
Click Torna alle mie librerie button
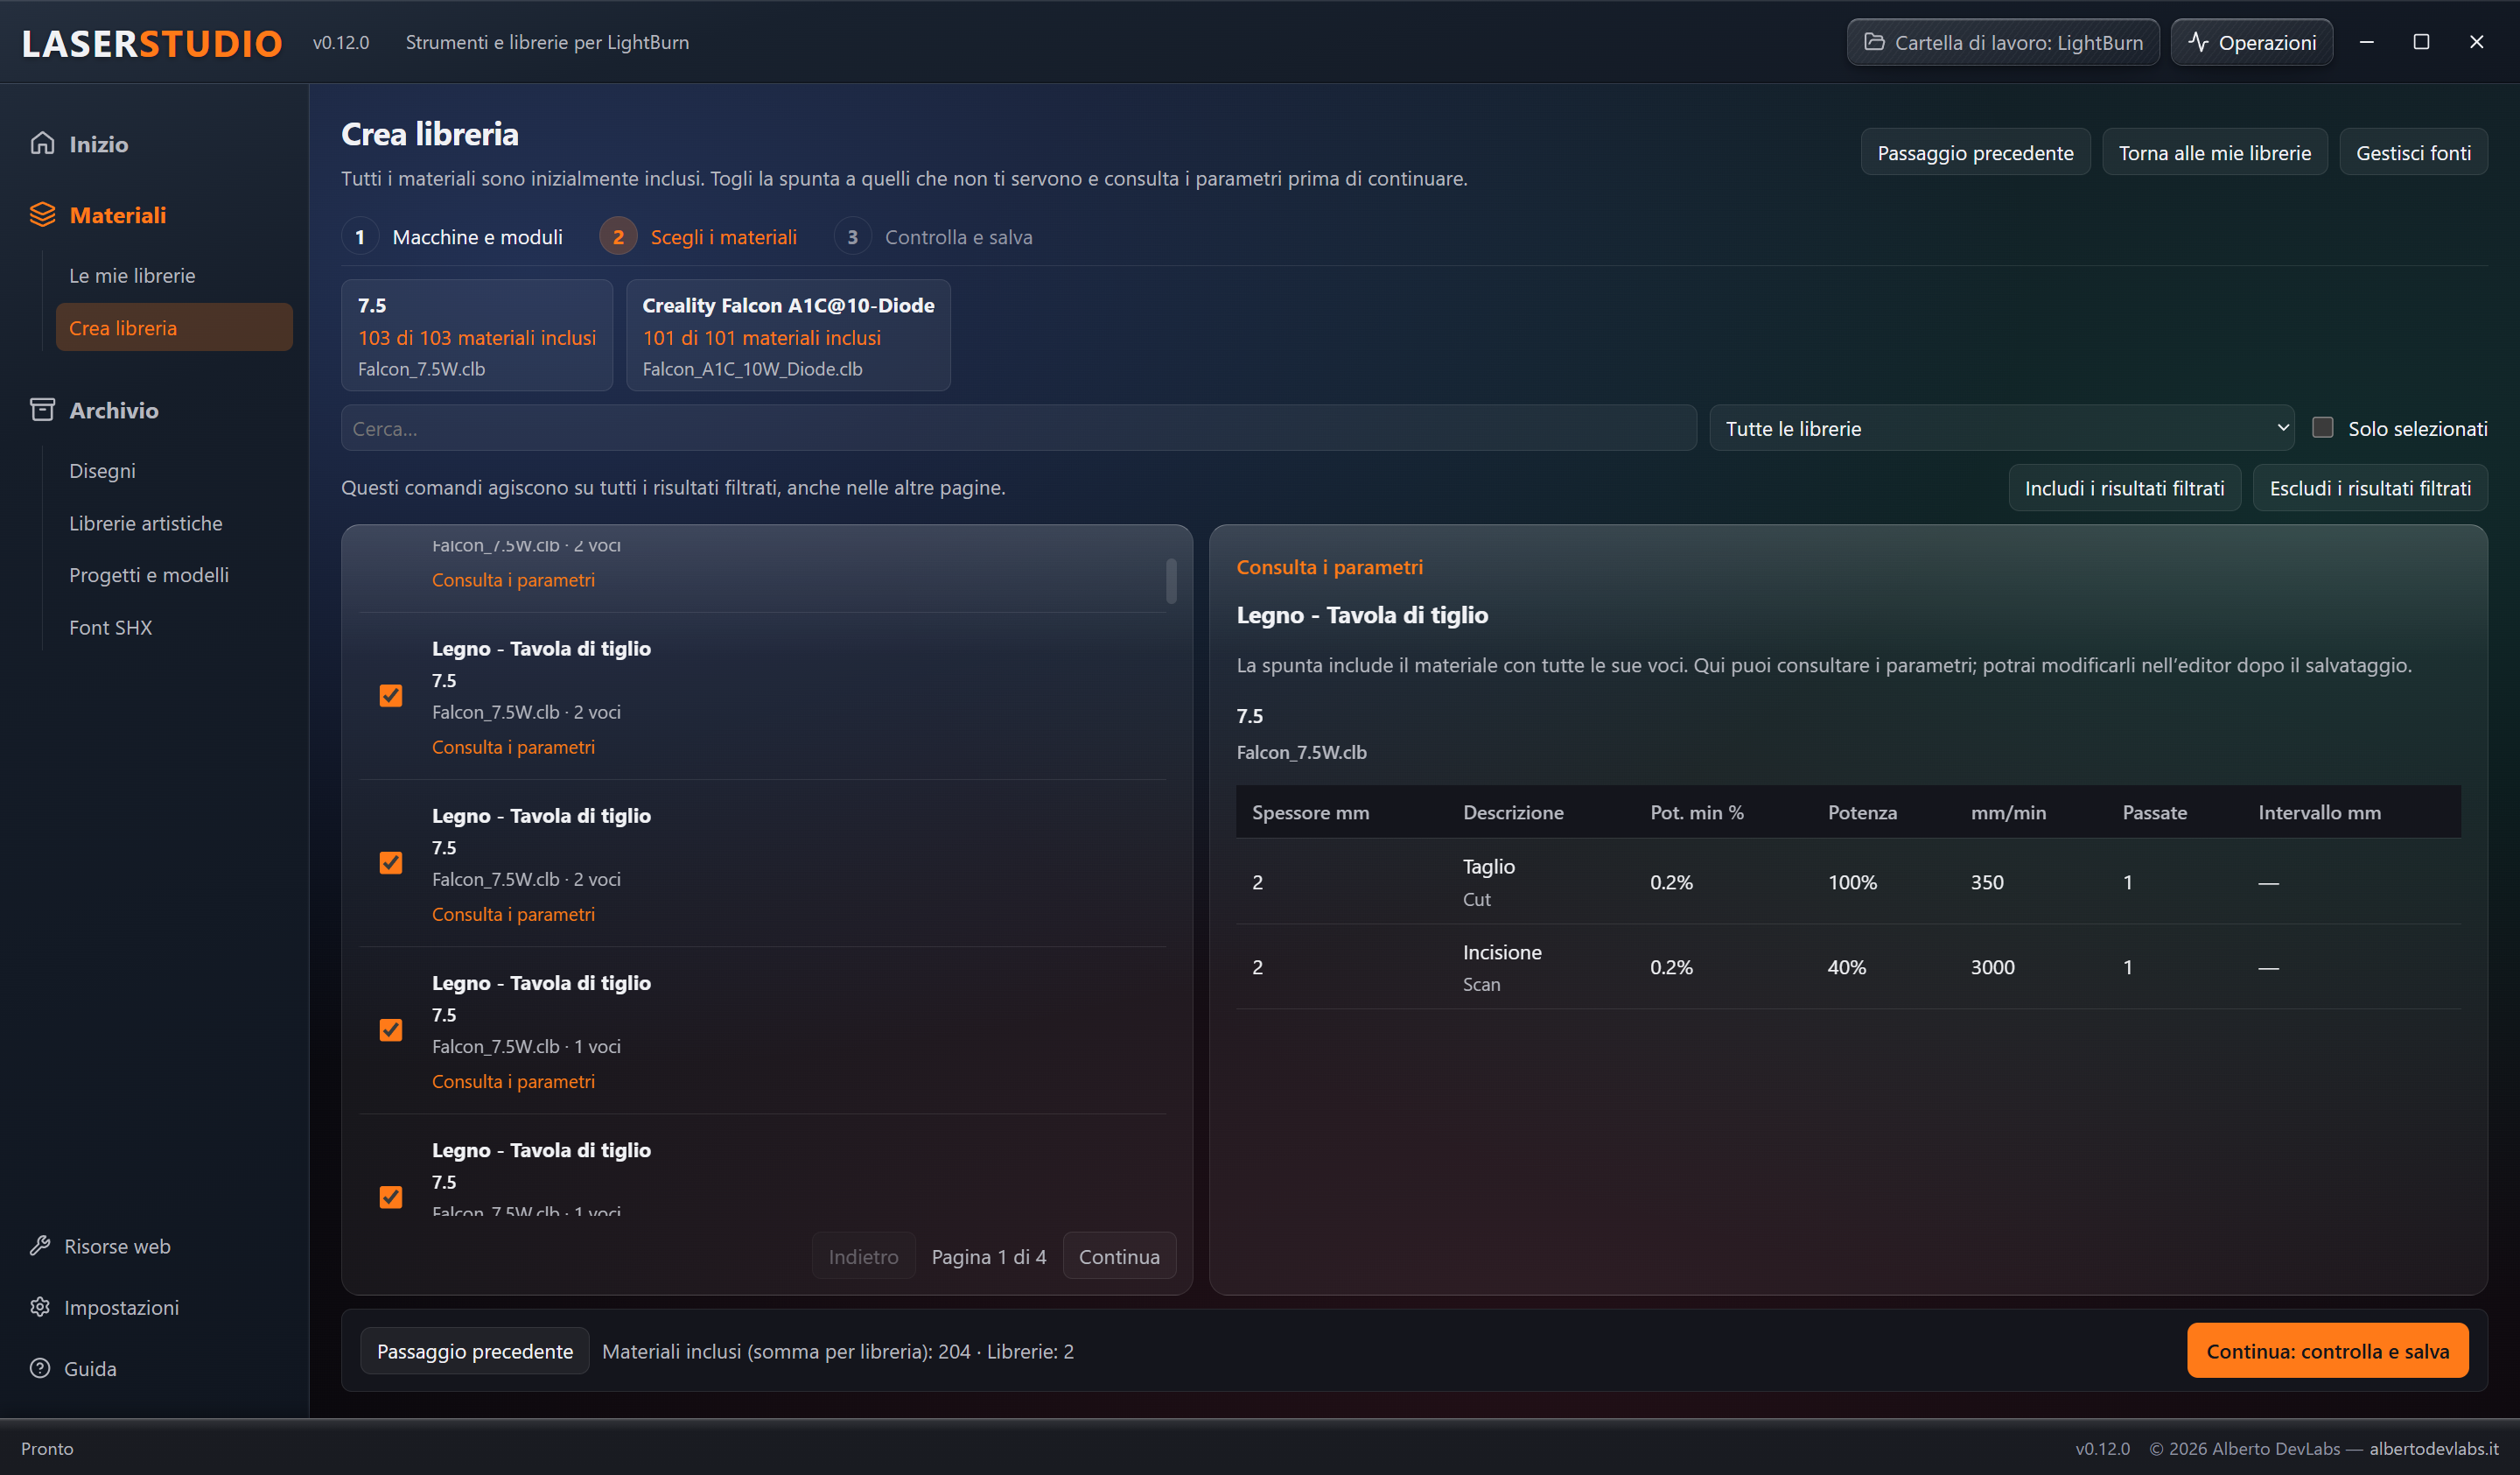tap(2214, 152)
